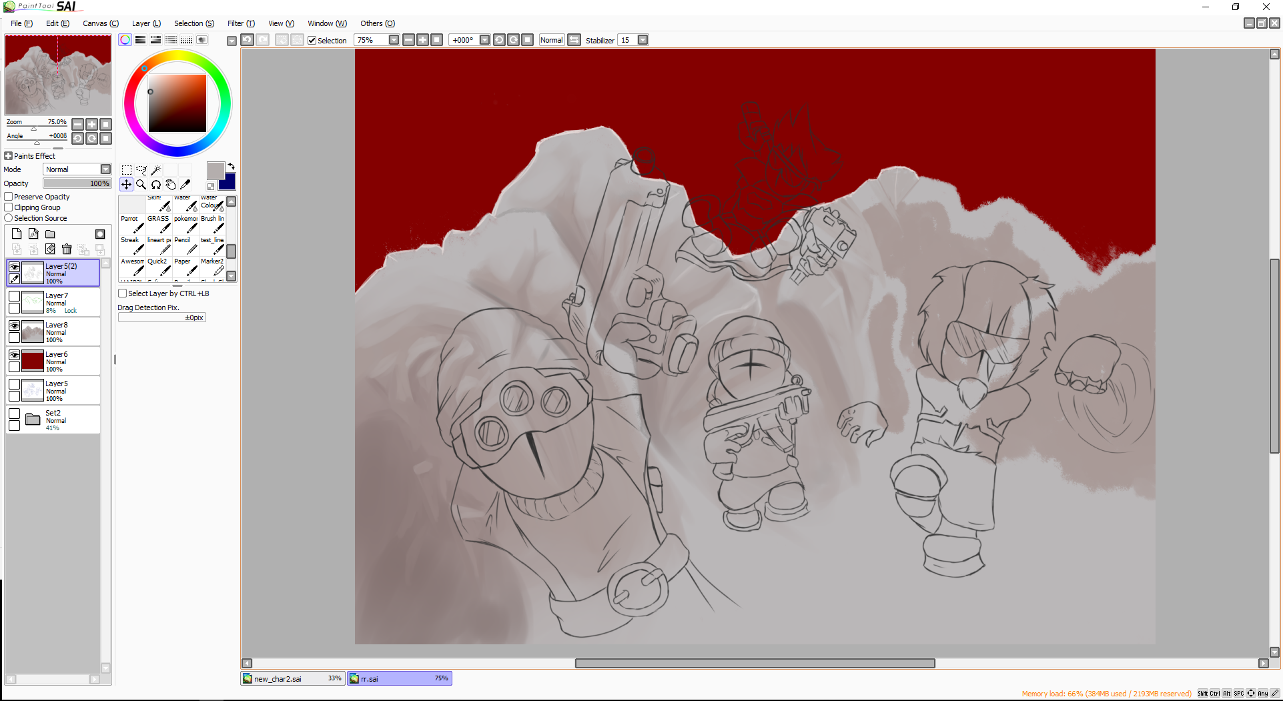Select the Parrot brush
This screenshot has height=701, width=1283.
(x=132, y=224)
